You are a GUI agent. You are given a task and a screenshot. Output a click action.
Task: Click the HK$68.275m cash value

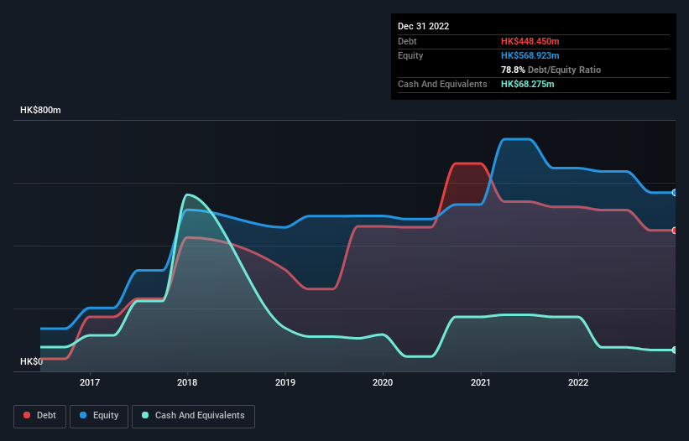527,84
